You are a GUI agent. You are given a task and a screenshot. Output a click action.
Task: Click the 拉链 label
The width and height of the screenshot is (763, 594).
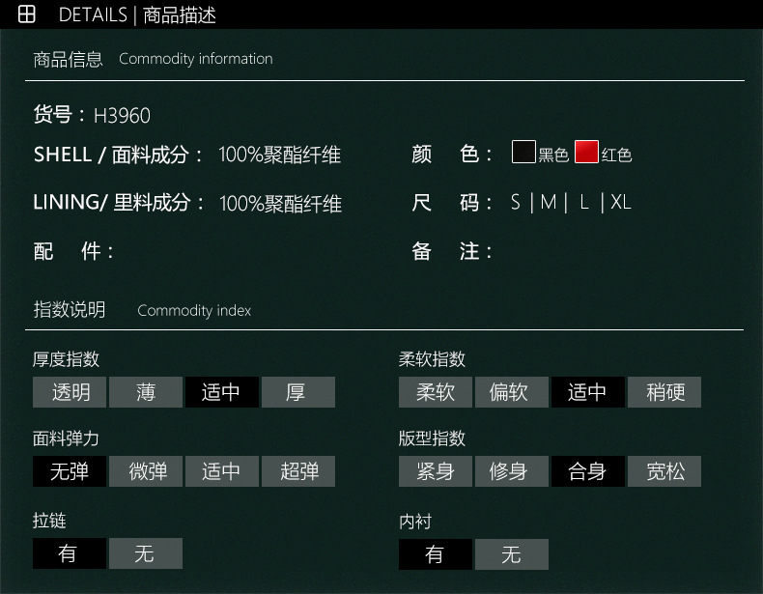click(49, 521)
